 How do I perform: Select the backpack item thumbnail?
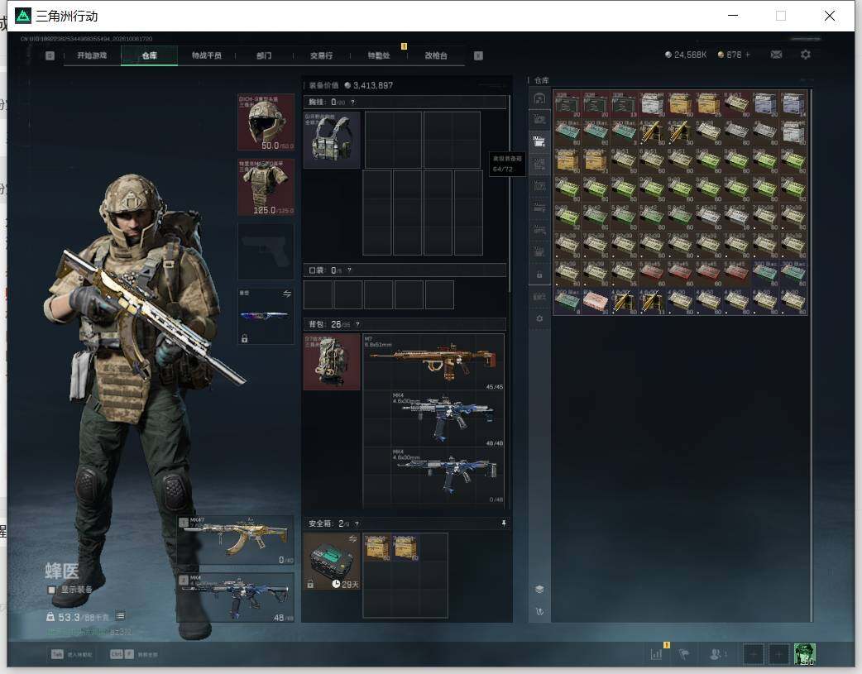click(332, 361)
